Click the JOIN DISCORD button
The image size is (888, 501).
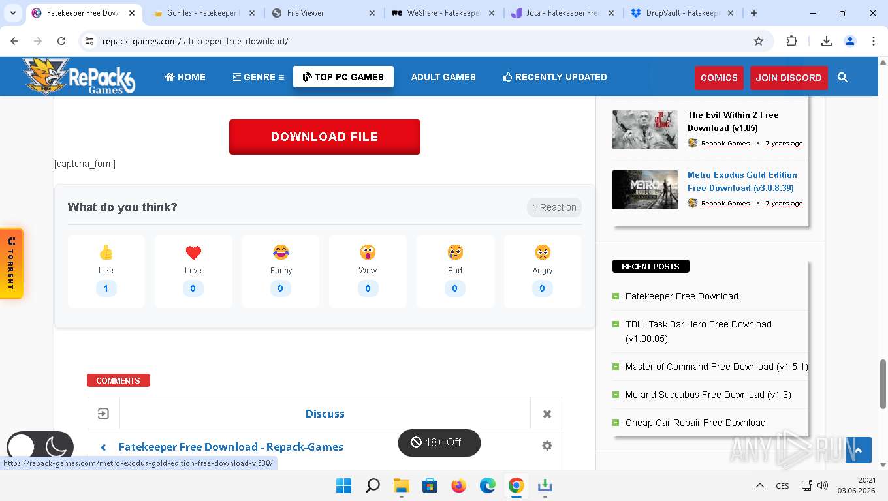tap(789, 78)
